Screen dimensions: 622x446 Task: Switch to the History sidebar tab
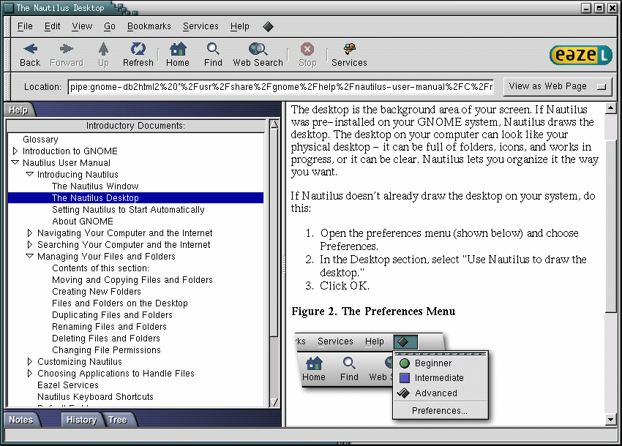[81, 420]
